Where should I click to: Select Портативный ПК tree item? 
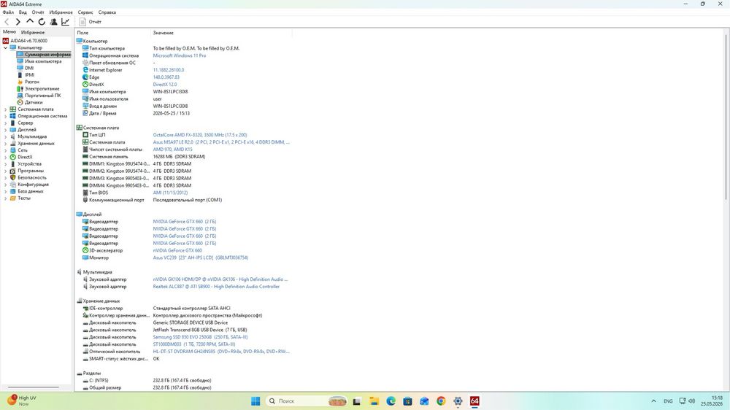click(x=42, y=96)
